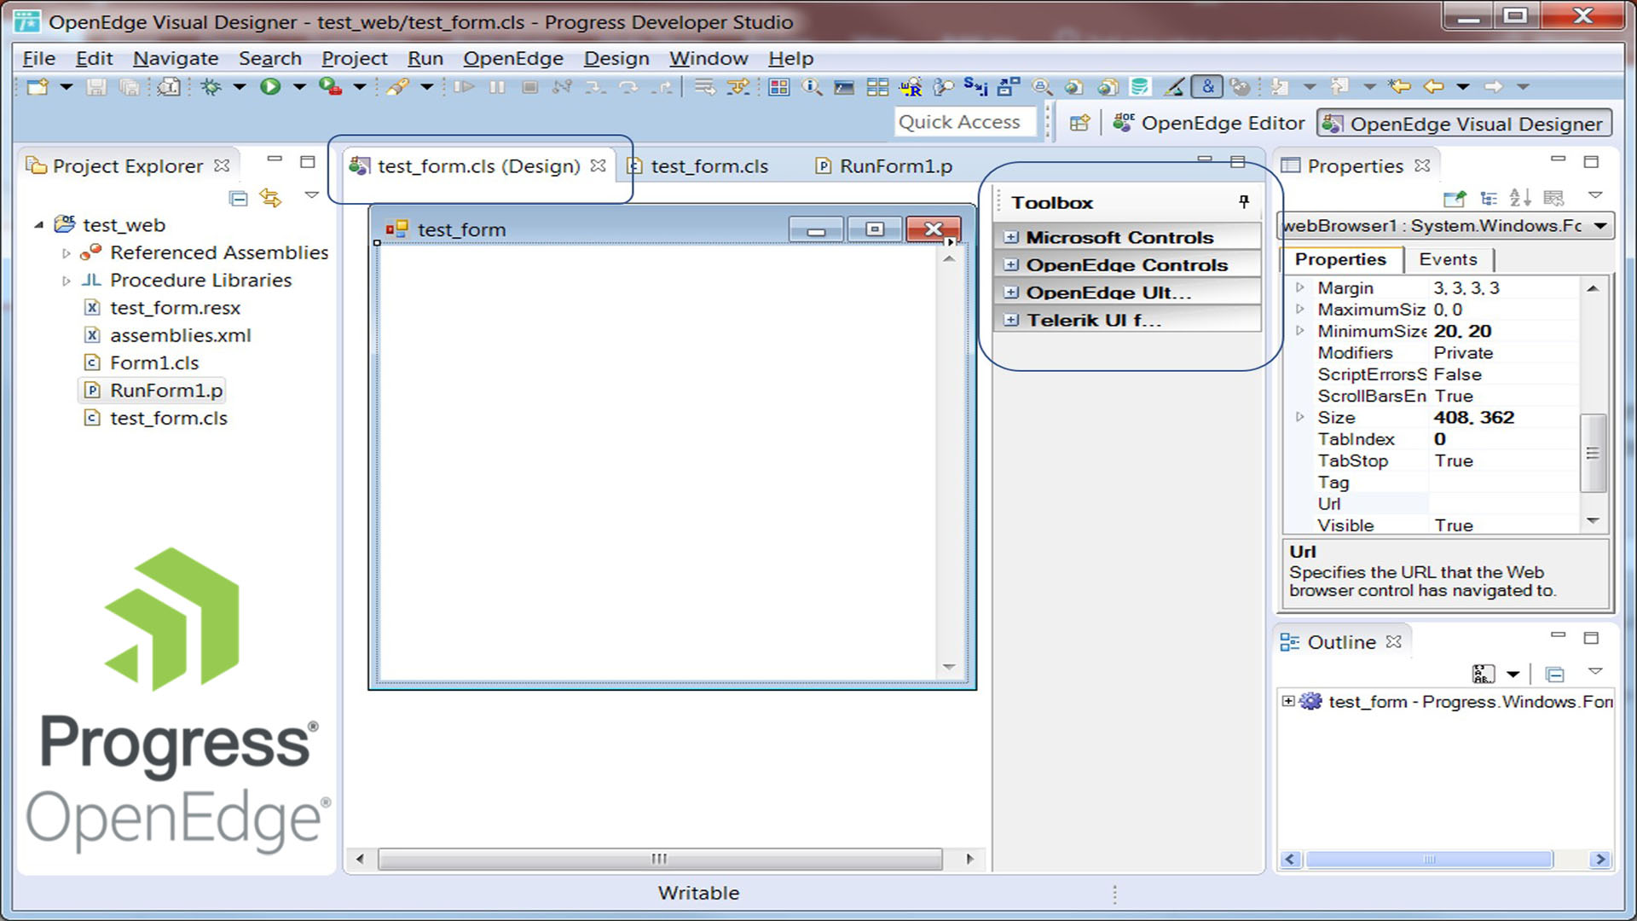The image size is (1637, 921).
Task: Open the Navigate menu
Action: point(176,58)
